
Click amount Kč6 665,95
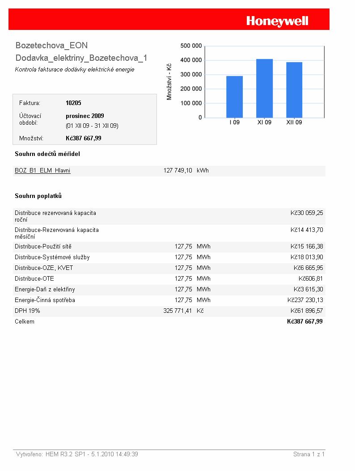point(308,268)
